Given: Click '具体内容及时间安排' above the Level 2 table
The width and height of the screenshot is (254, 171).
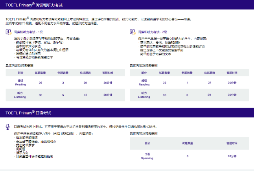Looking at the screenshot, I should tap(144, 65).
